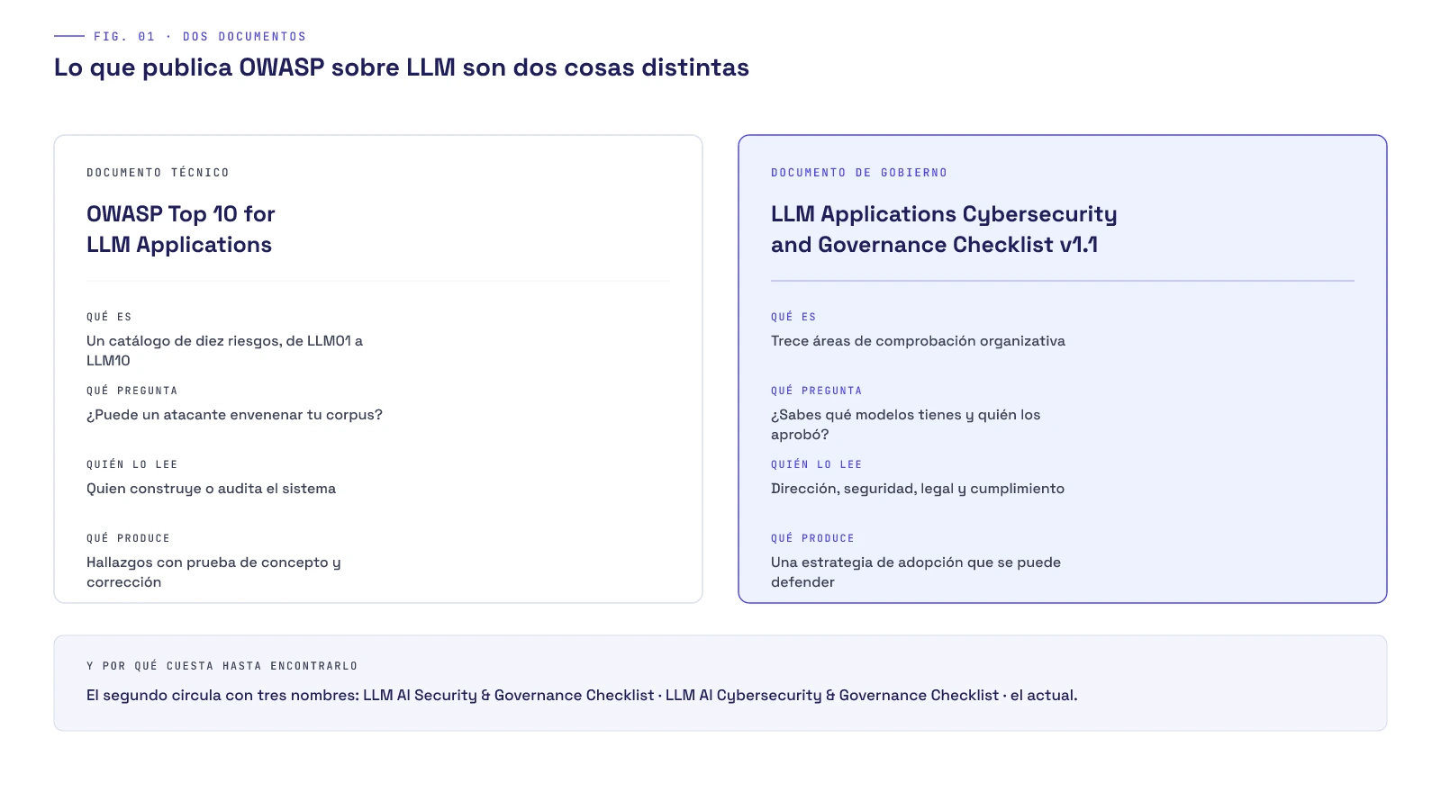Screen dimensions: 1441x792
Task: Click text 'Quien construye o audita el sistema'
Action: (x=211, y=489)
